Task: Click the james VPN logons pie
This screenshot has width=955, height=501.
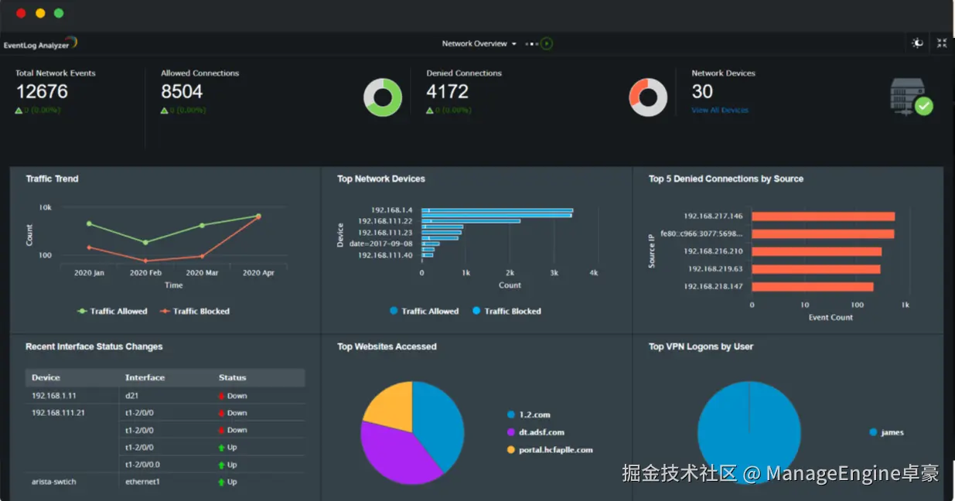Action: click(x=749, y=433)
